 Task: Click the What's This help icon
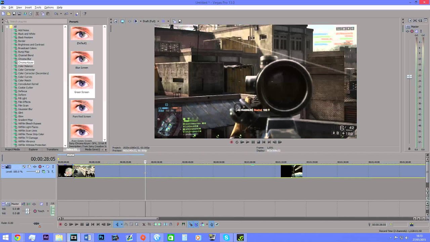coord(84,14)
